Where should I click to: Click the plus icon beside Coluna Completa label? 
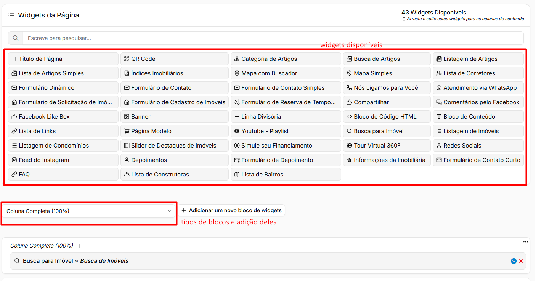pyautogui.click(x=80, y=246)
